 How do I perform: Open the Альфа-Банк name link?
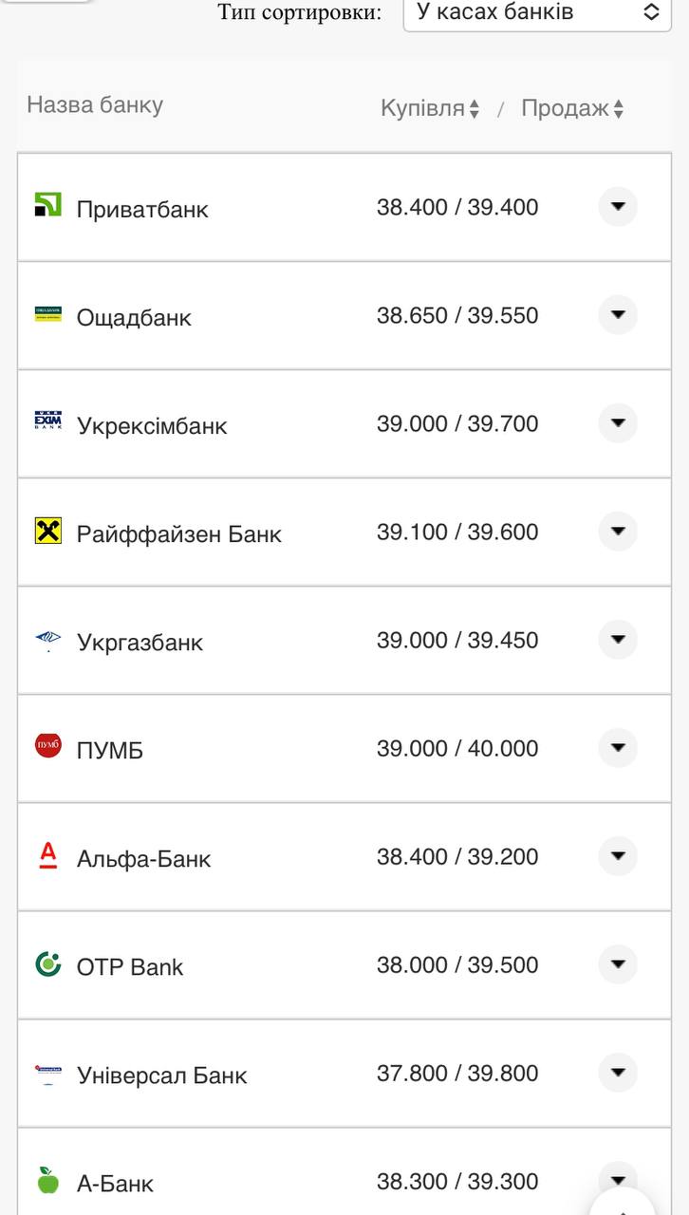coord(143,859)
